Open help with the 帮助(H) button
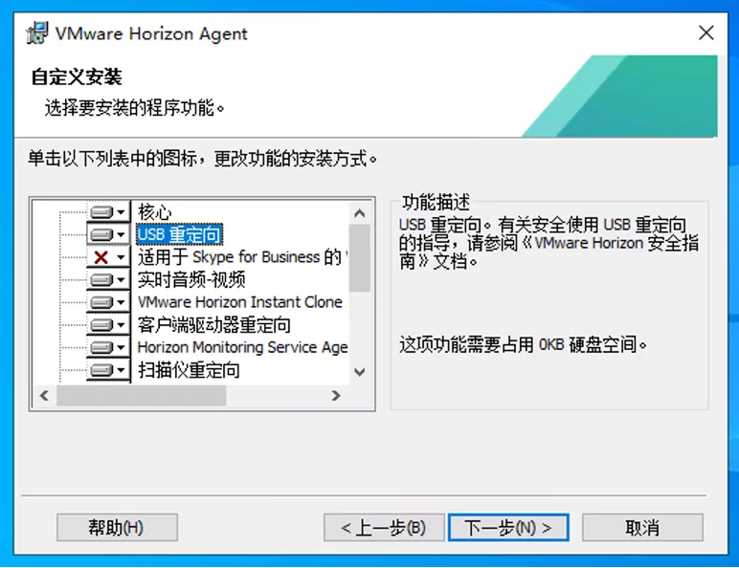This screenshot has height=568, width=739. (117, 528)
